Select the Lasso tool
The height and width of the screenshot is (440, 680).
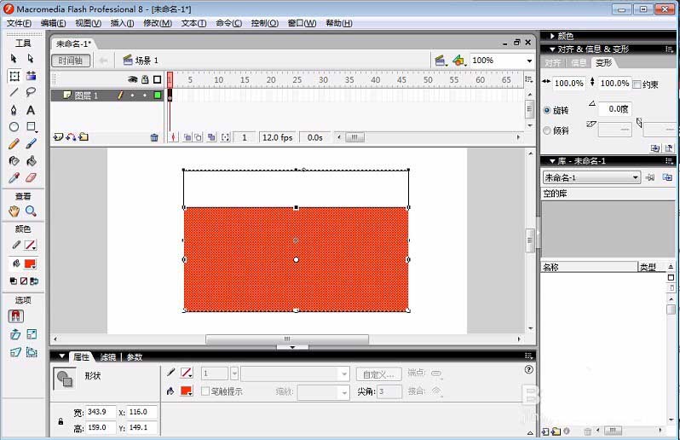point(31,92)
